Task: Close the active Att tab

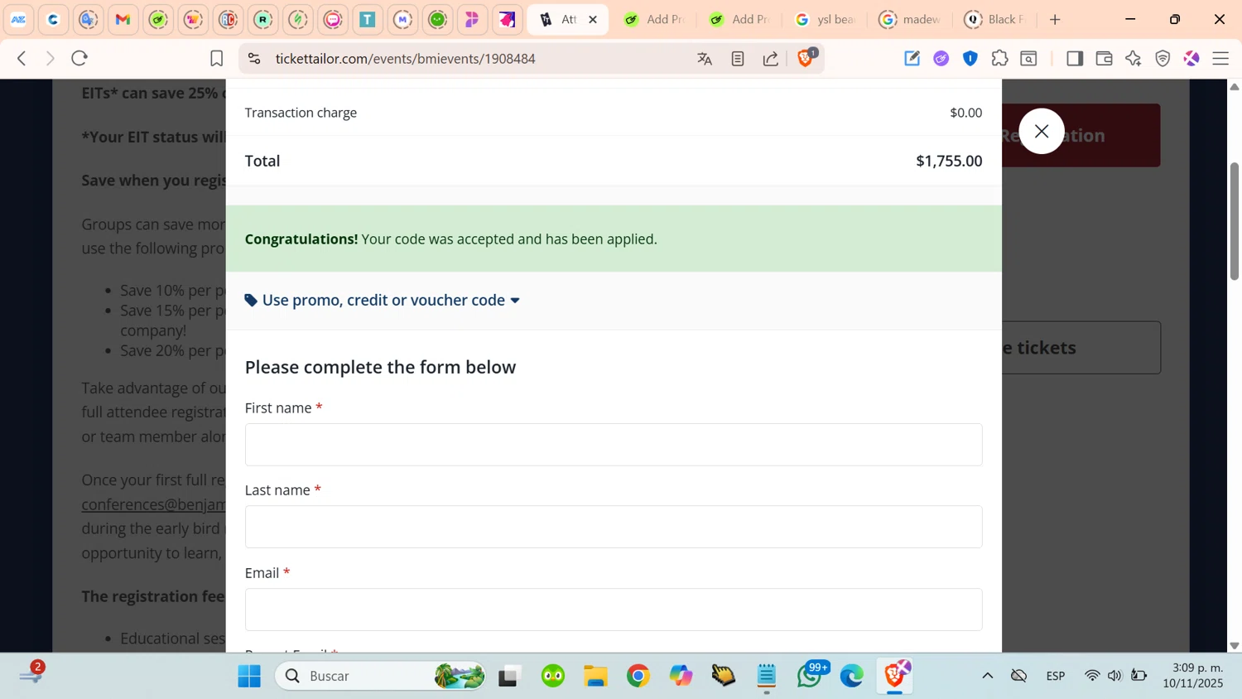Action: (x=593, y=19)
